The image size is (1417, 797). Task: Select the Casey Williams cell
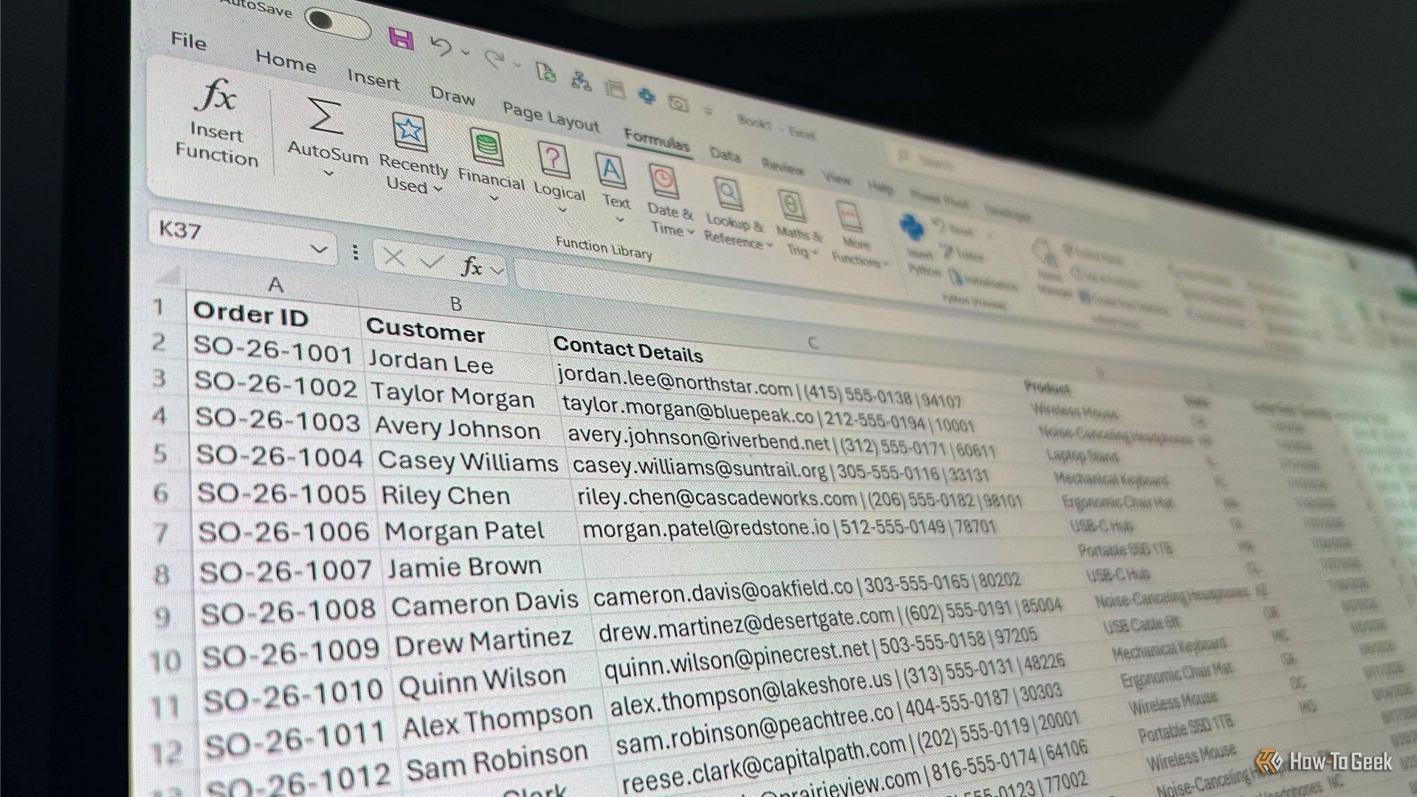tap(468, 461)
